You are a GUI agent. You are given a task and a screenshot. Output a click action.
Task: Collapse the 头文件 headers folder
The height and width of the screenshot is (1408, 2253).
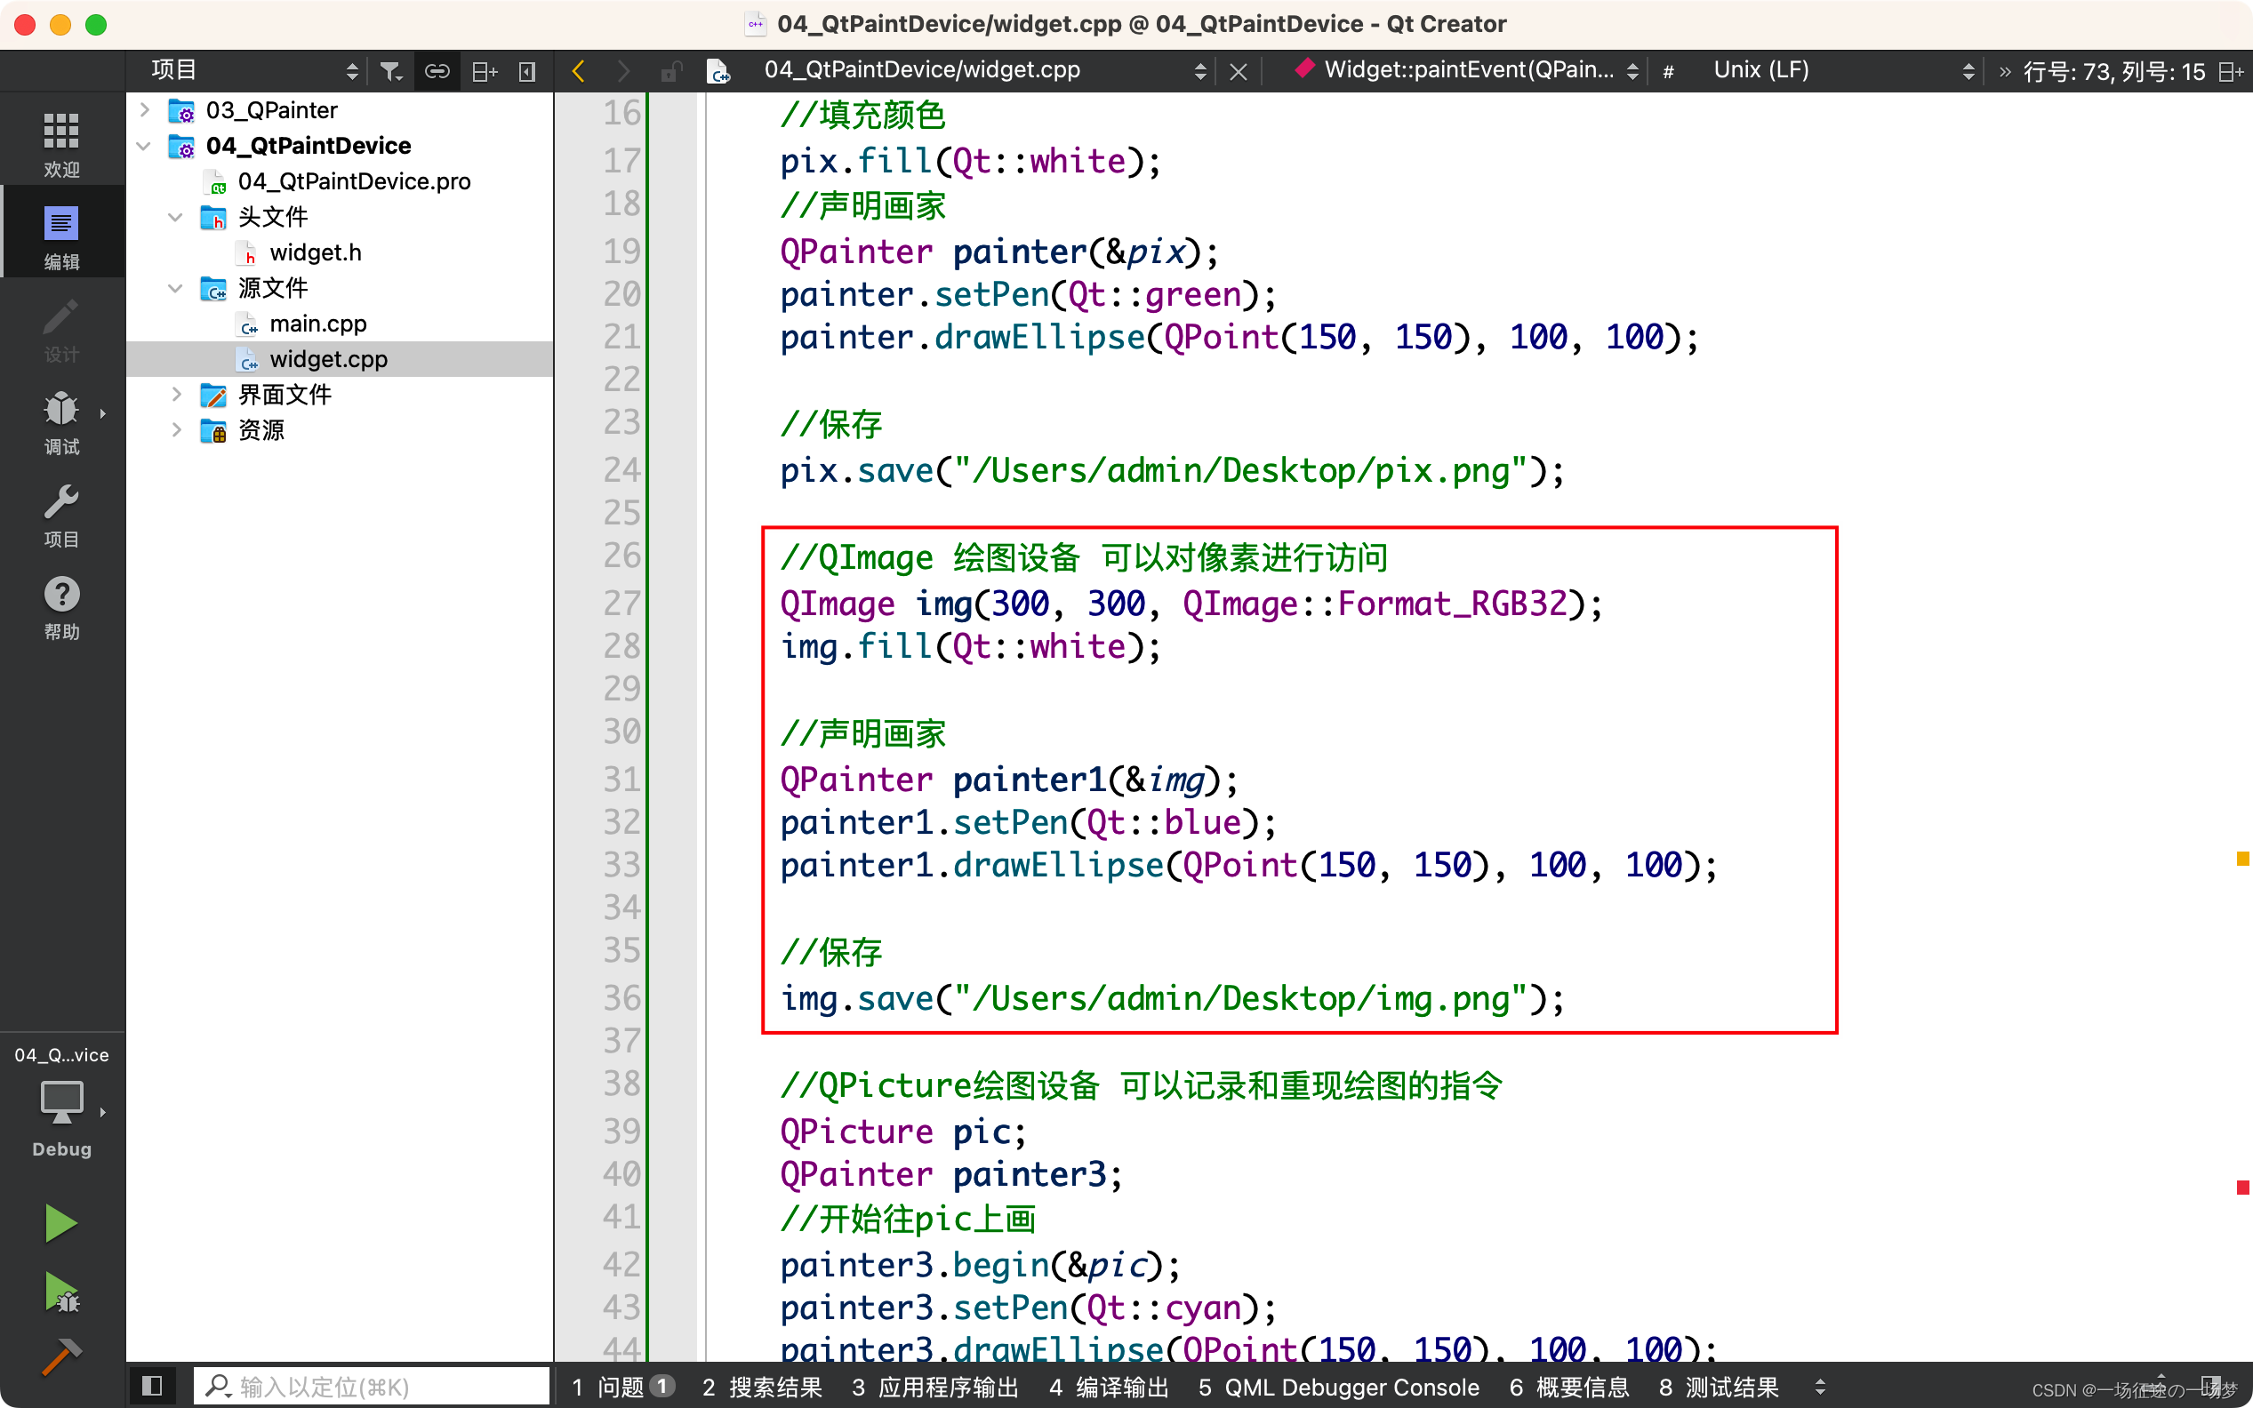175,217
